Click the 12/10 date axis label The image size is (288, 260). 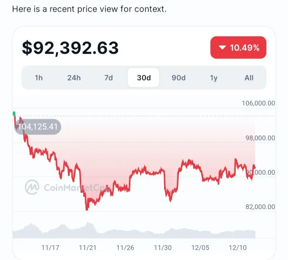pyautogui.click(x=238, y=248)
